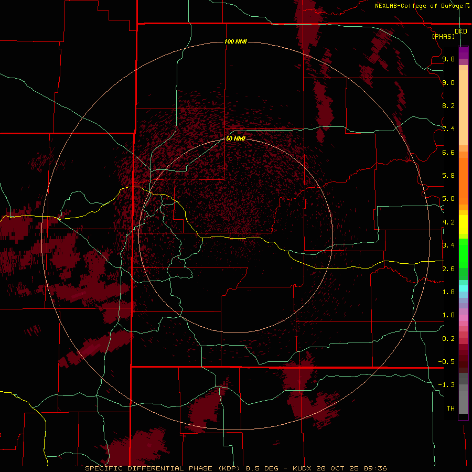Click the -1.3 scale value
Image resolution: width=472 pixels, height=472 pixels.
(446, 385)
